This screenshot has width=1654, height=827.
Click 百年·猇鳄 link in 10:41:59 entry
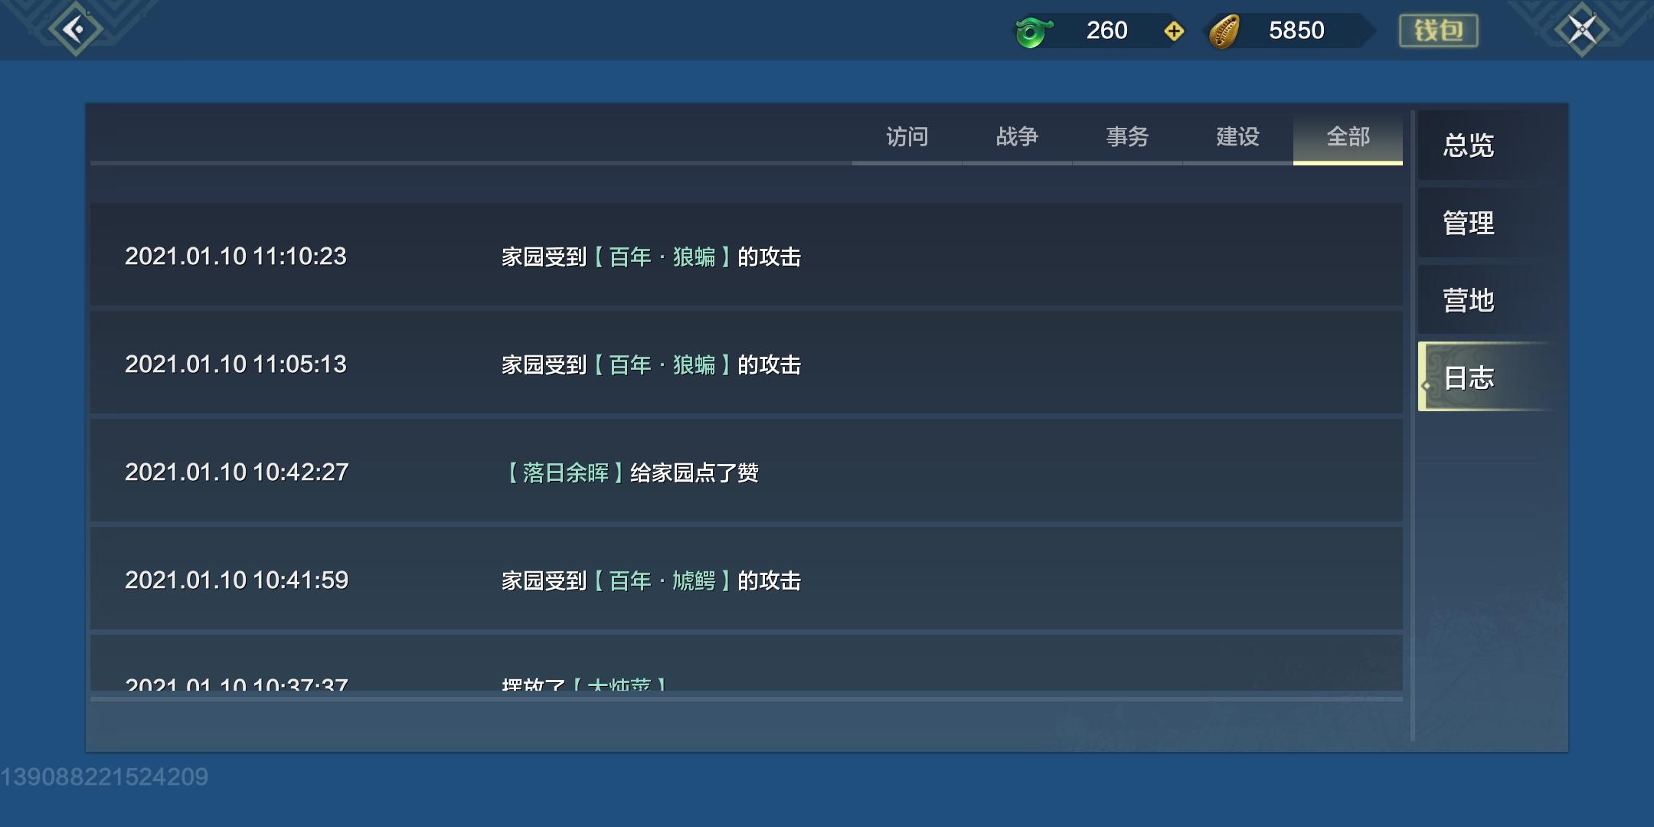pyautogui.click(x=662, y=580)
